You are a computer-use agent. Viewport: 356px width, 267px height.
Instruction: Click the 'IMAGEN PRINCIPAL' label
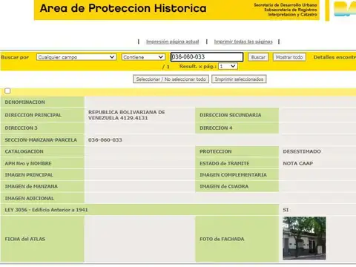[29, 175]
